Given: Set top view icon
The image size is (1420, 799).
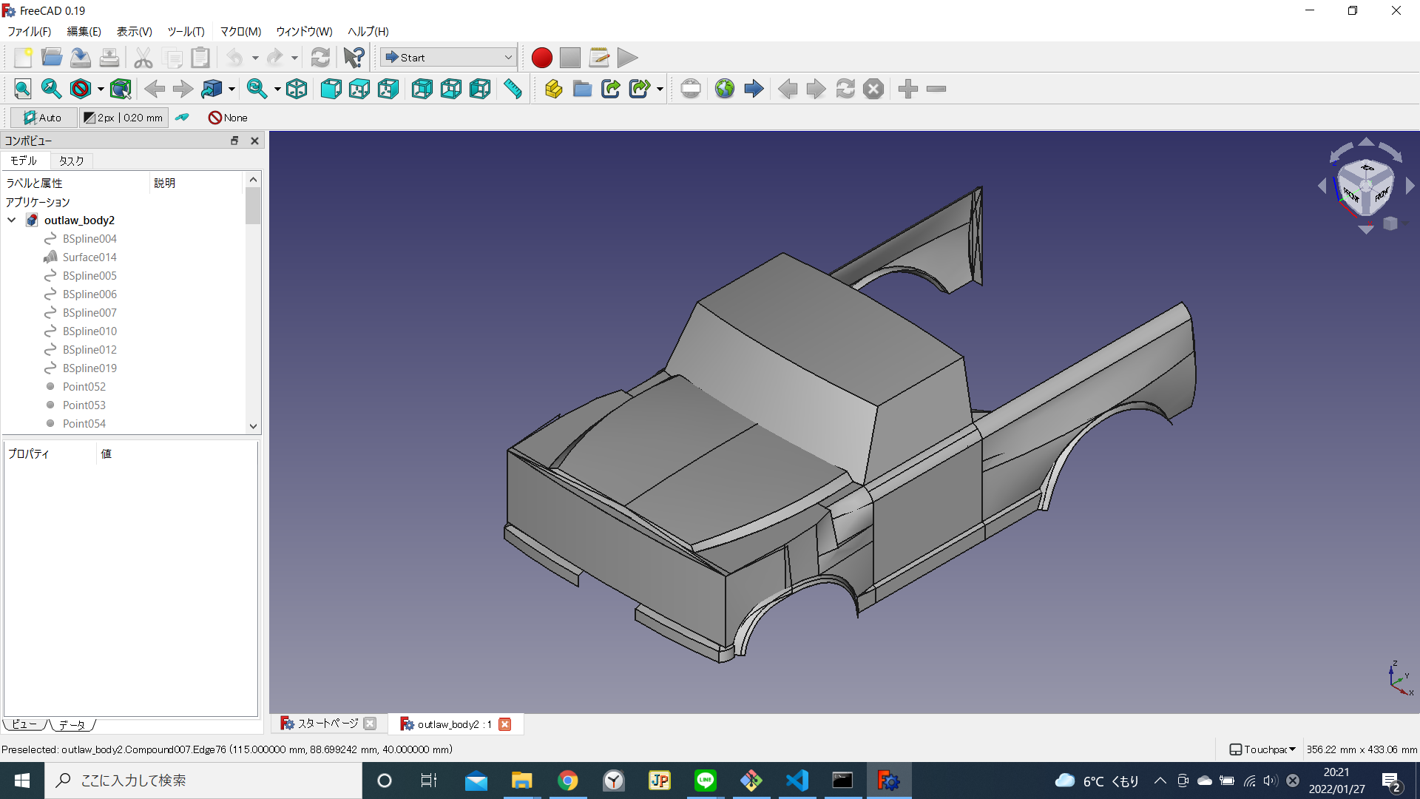Looking at the screenshot, I should (359, 89).
